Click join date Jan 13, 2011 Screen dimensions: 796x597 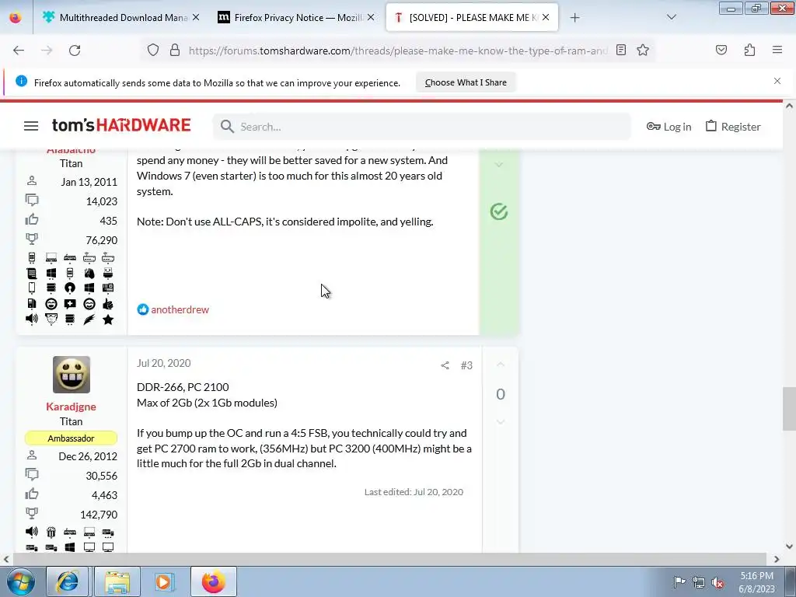(x=89, y=182)
